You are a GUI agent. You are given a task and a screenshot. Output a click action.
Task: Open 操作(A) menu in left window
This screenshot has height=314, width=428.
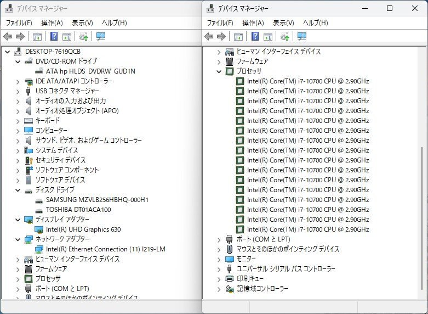[x=52, y=23]
